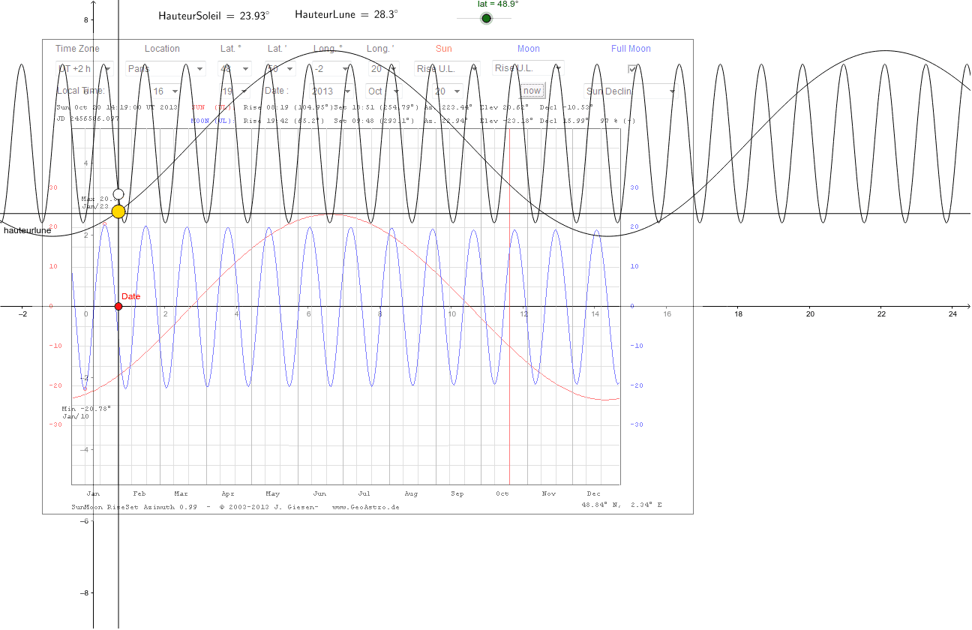Click the HauteurLune = 28.3° text
This screenshot has height=630, width=972.
(346, 14)
